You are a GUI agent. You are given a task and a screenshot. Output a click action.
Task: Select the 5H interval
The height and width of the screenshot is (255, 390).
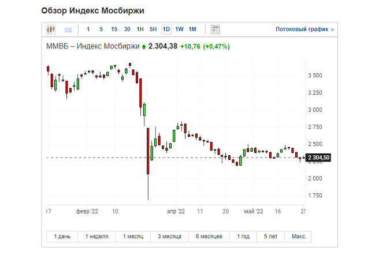[x=153, y=29]
